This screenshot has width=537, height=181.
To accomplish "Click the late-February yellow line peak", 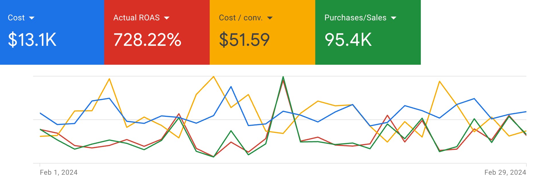I will pos(439,81).
